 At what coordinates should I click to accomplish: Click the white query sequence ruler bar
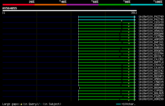tap(70, 11)
